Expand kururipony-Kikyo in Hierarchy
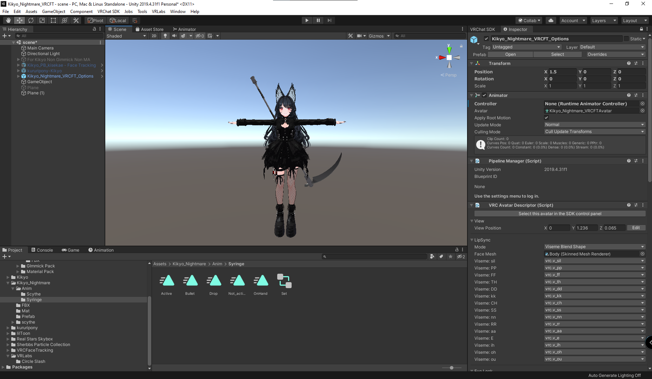Image resolution: width=652 pixels, height=379 pixels. pos(18,71)
